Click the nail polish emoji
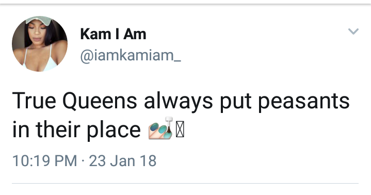 tap(160, 128)
